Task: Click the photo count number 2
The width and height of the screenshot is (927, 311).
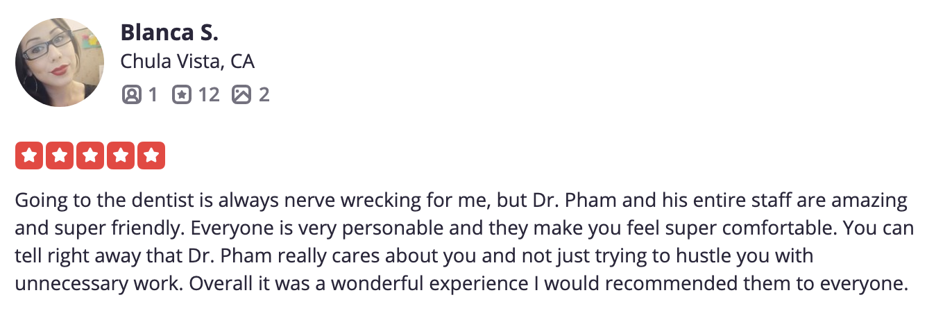Action: pyautogui.click(x=264, y=94)
